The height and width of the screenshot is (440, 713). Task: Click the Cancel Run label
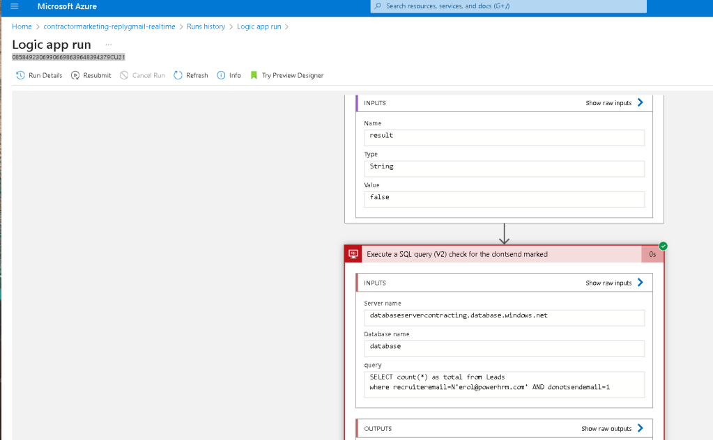click(x=148, y=75)
